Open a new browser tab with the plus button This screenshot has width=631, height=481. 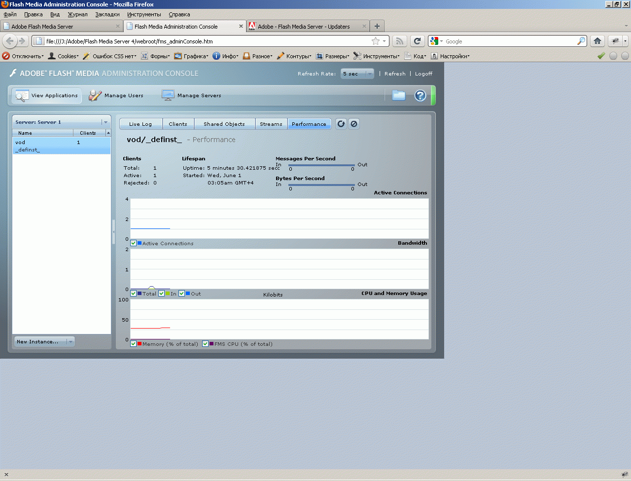[x=377, y=26]
